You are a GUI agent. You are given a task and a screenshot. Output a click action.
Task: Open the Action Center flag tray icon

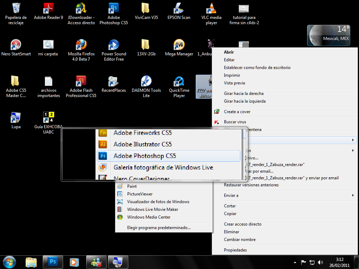[303, 262]
